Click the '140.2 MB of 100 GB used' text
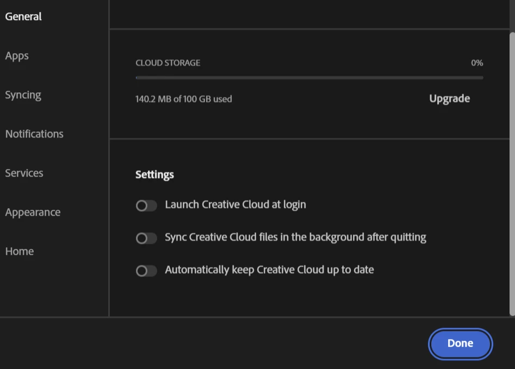Viewport: 515px width, 369px height. [184, 99]
